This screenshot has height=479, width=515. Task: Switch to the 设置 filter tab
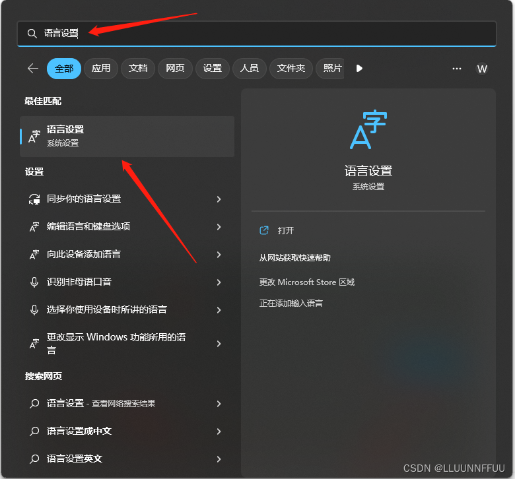coord(212,69)
